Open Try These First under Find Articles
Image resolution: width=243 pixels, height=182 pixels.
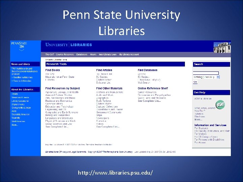(x=104, y=74)
